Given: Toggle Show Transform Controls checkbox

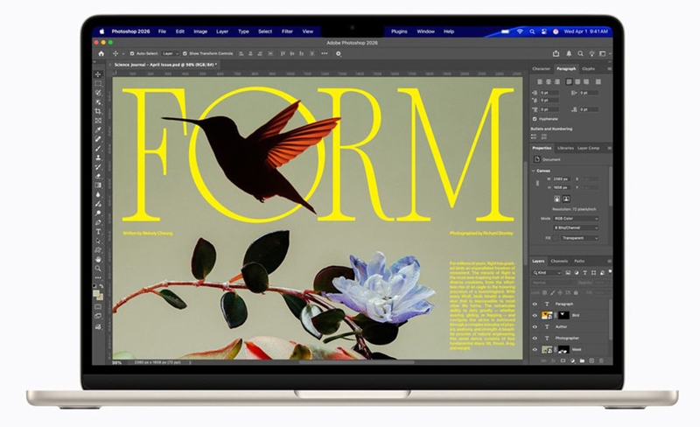Looking at the screenshot, I should [185, 53].
